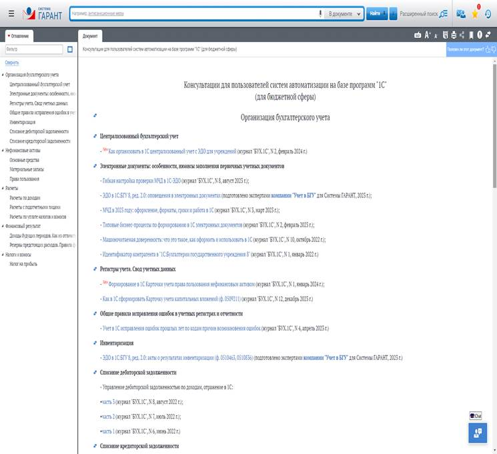Select Централизованный бухгалтерский учет in contents tree
This screenshot has height=454, width=497.
point(39,84)
